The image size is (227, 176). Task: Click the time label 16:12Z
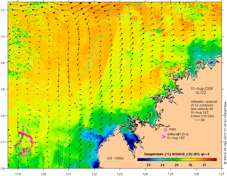(x=200, y=93)
